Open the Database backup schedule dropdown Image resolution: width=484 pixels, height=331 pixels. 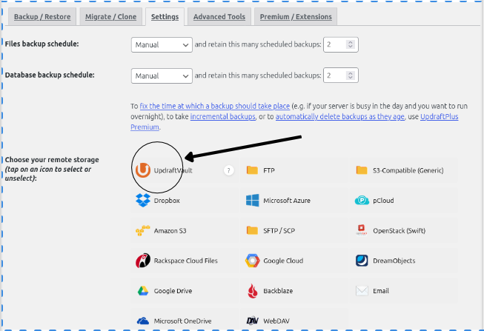(x=162, y=76)
